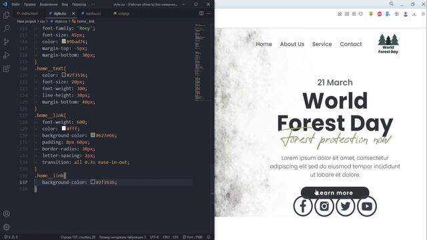Close the style.css tab
Screen dimensions: 427x240
coord(73,13)
